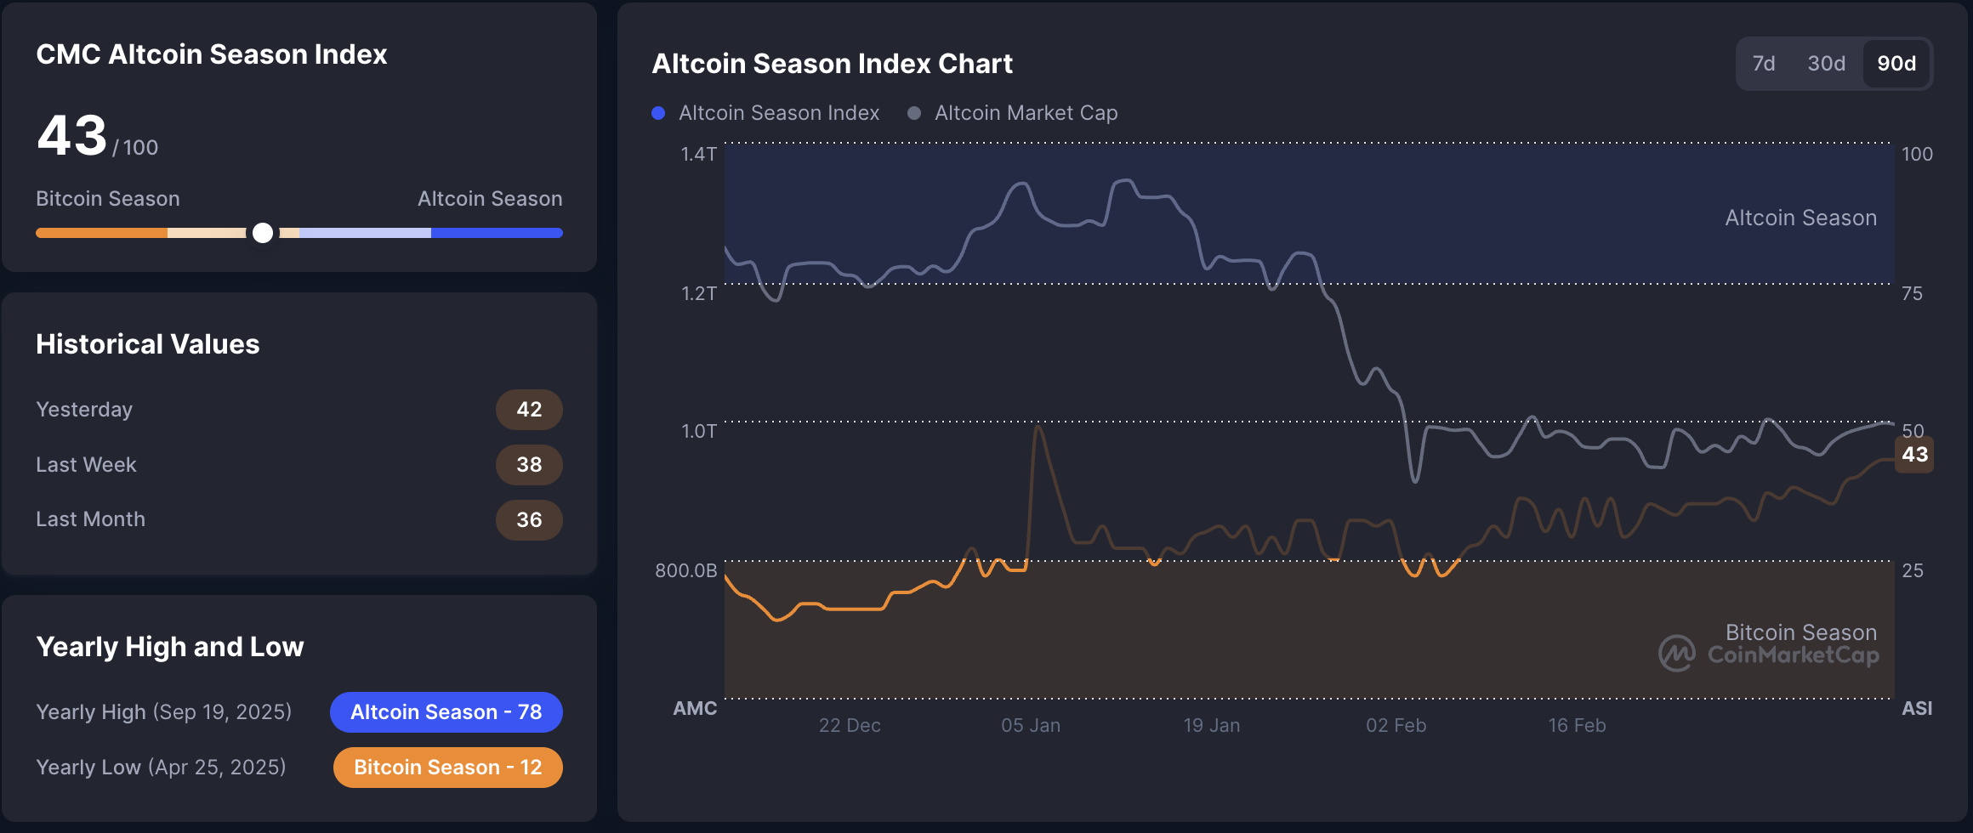
Task: Click the gray Altcoin Market Cap legend dot
Action: coord(915,112)
